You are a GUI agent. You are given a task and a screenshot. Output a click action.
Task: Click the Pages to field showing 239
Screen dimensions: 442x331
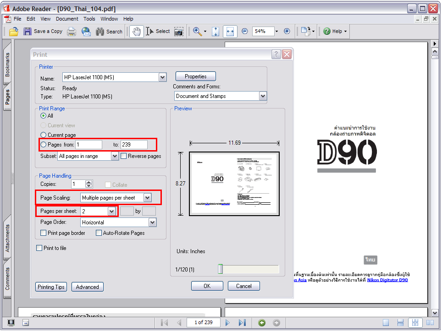(134, 144)
